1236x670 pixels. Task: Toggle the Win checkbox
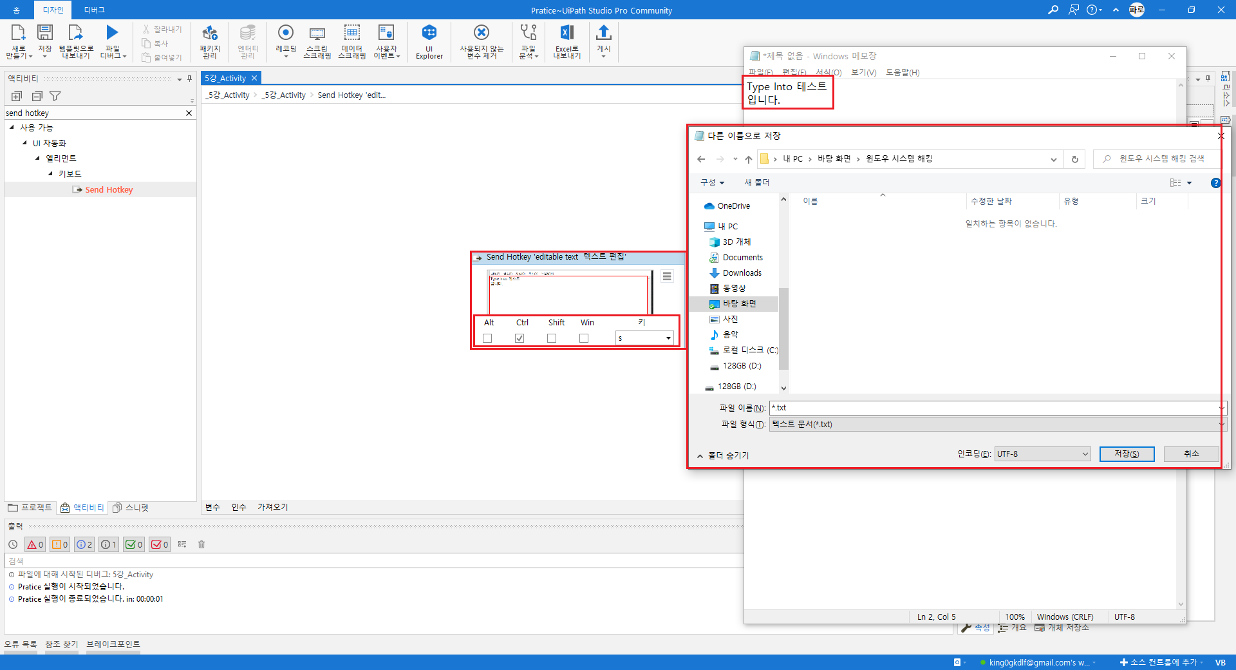click(584, 338)
